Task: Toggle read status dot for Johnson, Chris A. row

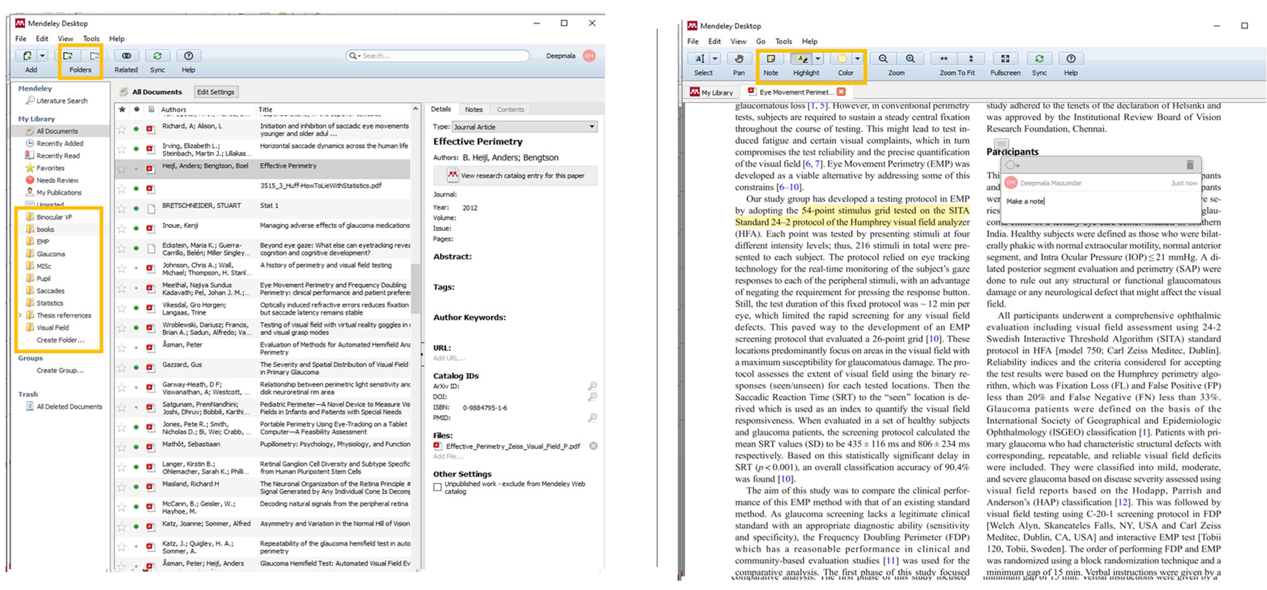Action: pyautogui.click(x=136, y=269)
